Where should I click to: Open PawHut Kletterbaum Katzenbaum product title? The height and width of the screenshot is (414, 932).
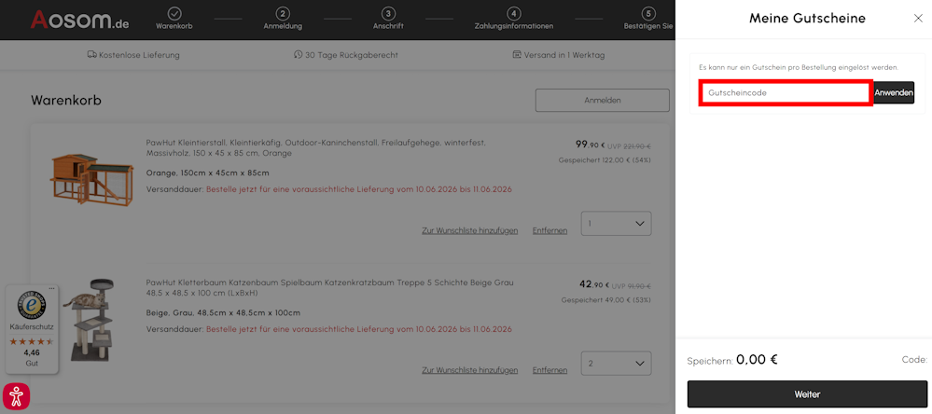tap(329, 287)
